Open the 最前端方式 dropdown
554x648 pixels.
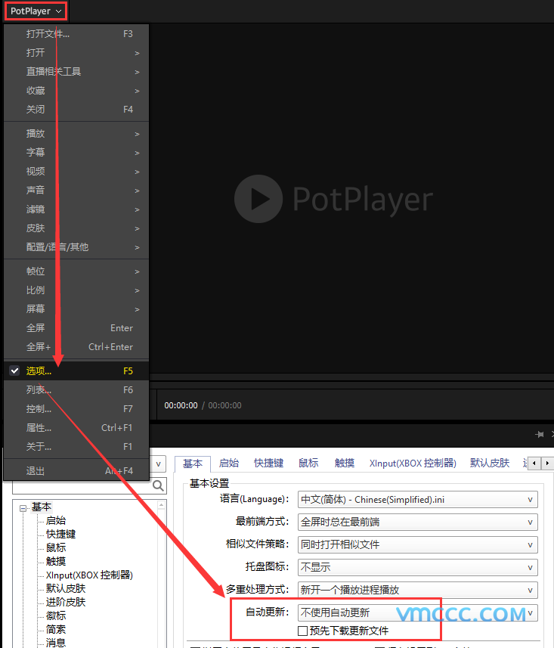pyautogui.click(x=418, y=522)
